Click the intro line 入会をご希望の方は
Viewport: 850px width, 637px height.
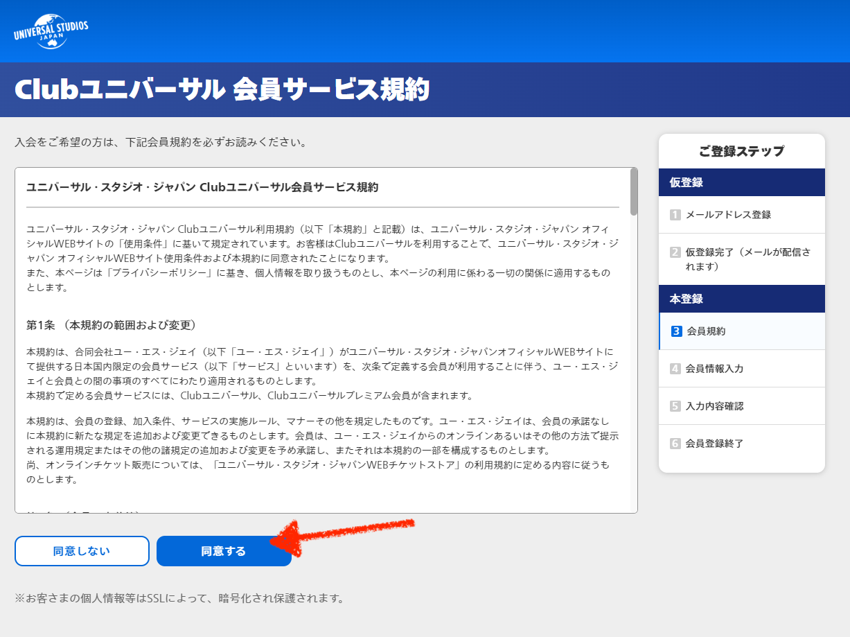[161, 142]
